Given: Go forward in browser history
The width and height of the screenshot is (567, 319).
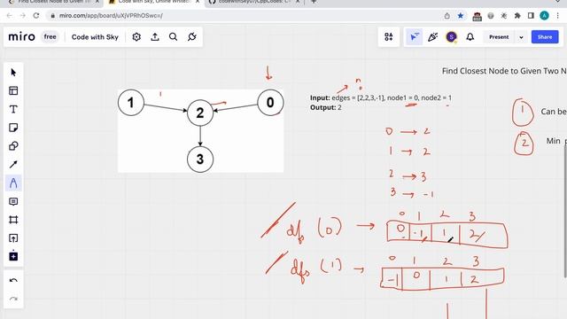Looking at the screenshot, I should (22, 16).
